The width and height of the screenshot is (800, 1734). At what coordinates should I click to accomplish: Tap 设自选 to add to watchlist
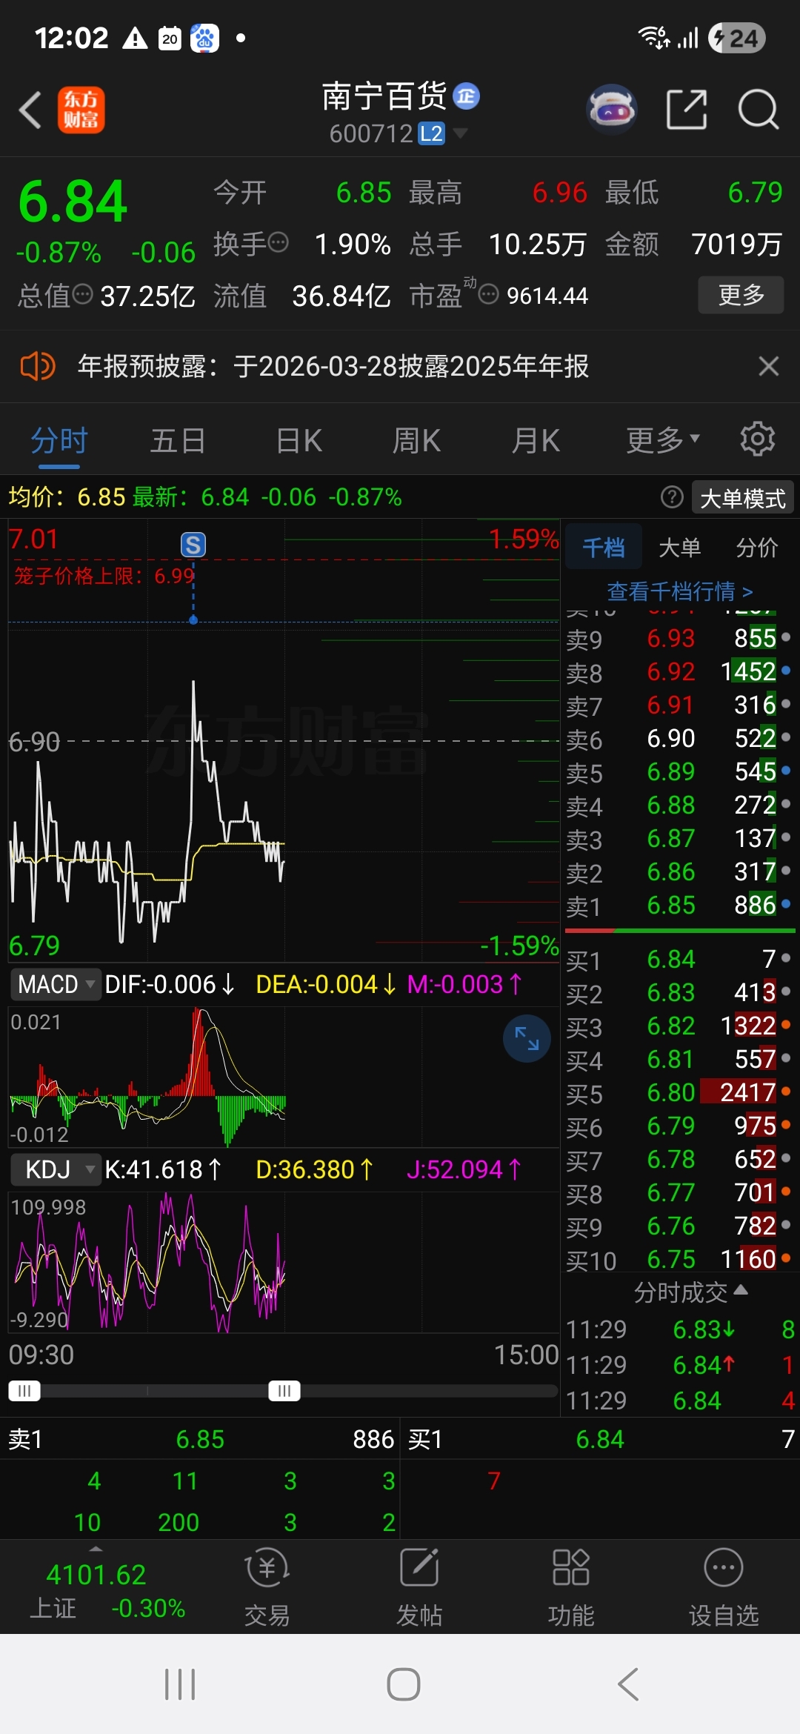click(724, 1587)
